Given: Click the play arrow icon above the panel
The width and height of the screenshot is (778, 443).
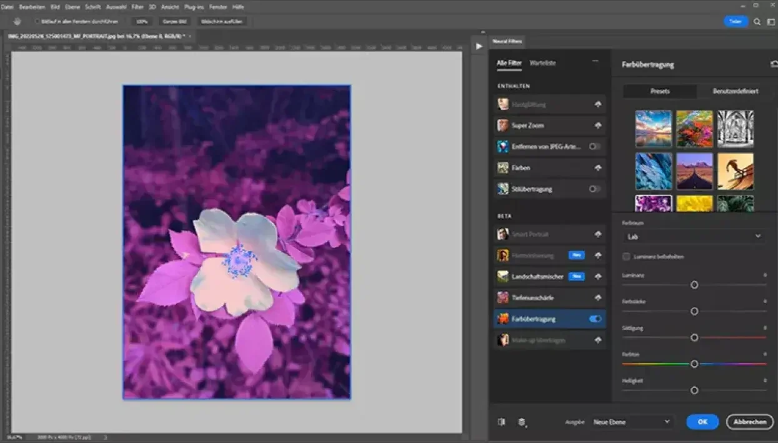Looking at the screenshot, I should pyautogui.click(x=479, y=46).
